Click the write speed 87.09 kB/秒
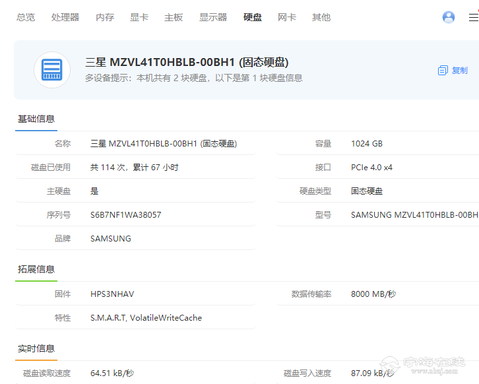The height and width of the screenshot is (384, 479). coord(372,373)
